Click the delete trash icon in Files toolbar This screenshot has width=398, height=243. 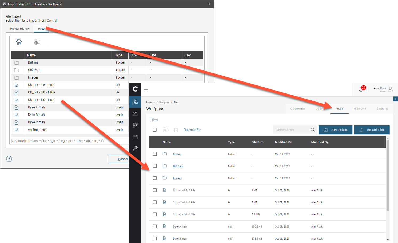click(x=176, y=130)
